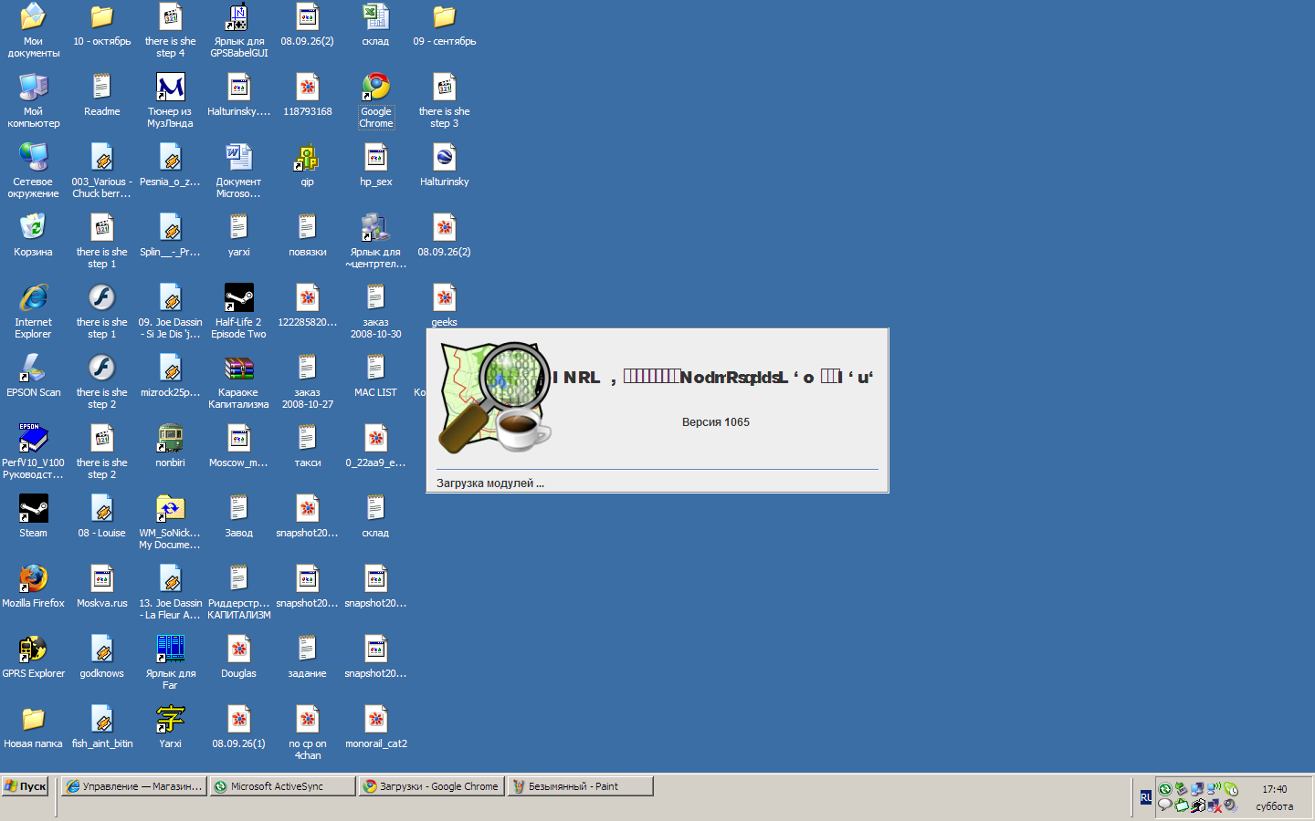The width and height of the screenshot is (1315, 821).
Task: Select the Корзина recycle bin icon
Action: [34, 228]
